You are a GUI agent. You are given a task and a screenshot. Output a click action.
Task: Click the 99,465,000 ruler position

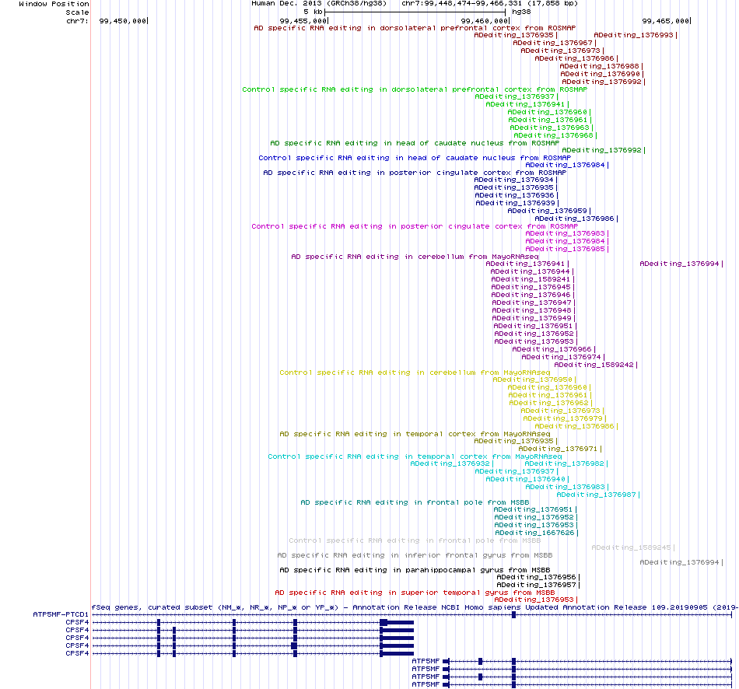click(665, 21)
